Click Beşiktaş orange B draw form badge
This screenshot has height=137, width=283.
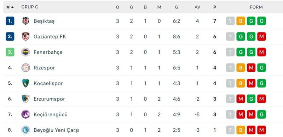click(241, 21)
